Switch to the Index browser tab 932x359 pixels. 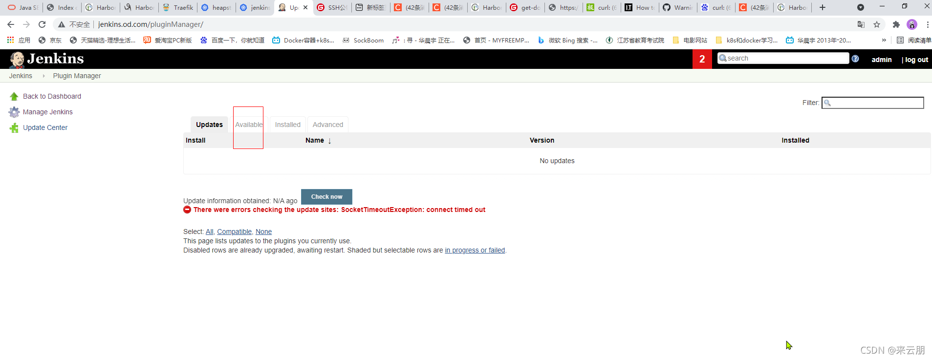point(62,7)
